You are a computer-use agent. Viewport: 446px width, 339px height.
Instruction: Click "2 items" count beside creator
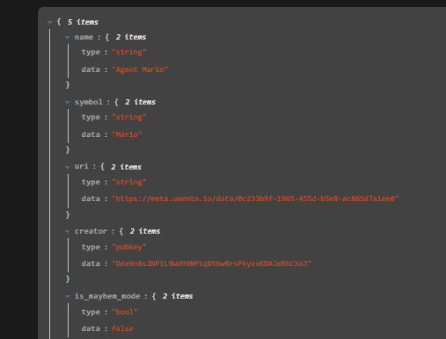tap(145, 231)
